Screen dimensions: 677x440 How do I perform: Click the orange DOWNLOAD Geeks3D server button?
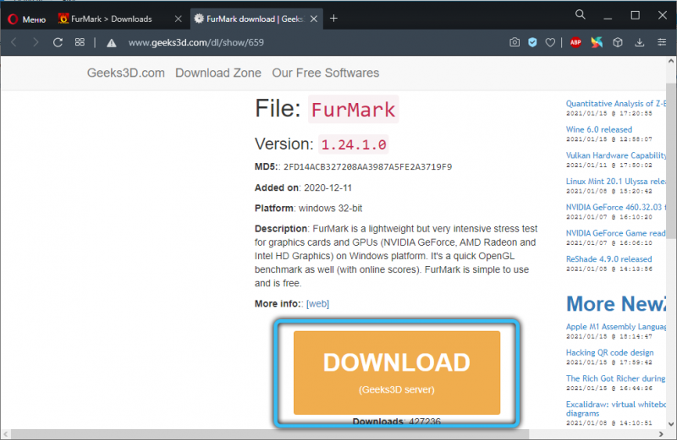397,372
